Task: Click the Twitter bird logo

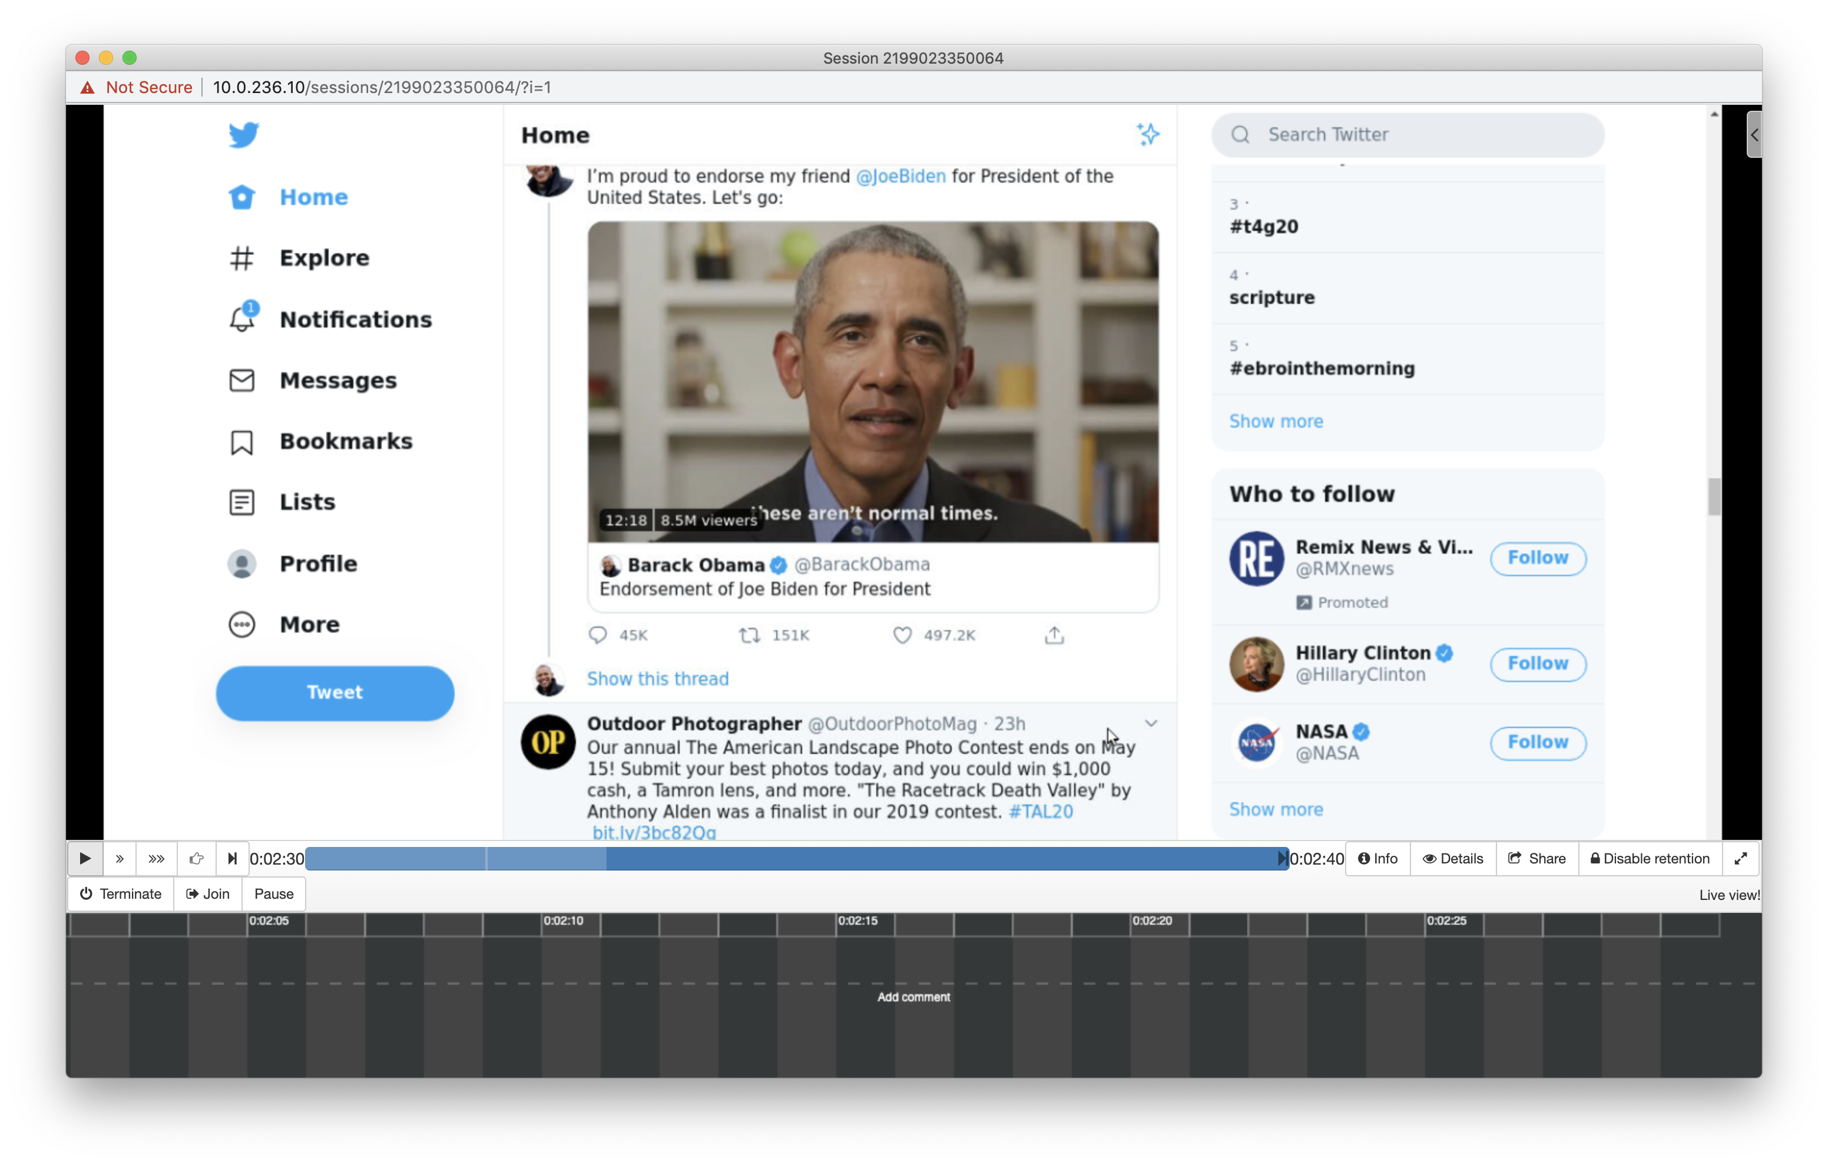Action: [x=244, y=135]
